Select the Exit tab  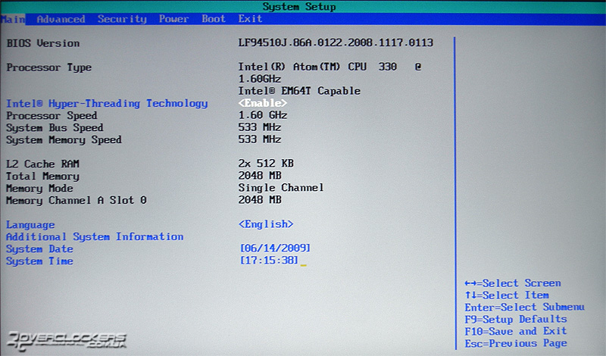(x=250, y=18)
